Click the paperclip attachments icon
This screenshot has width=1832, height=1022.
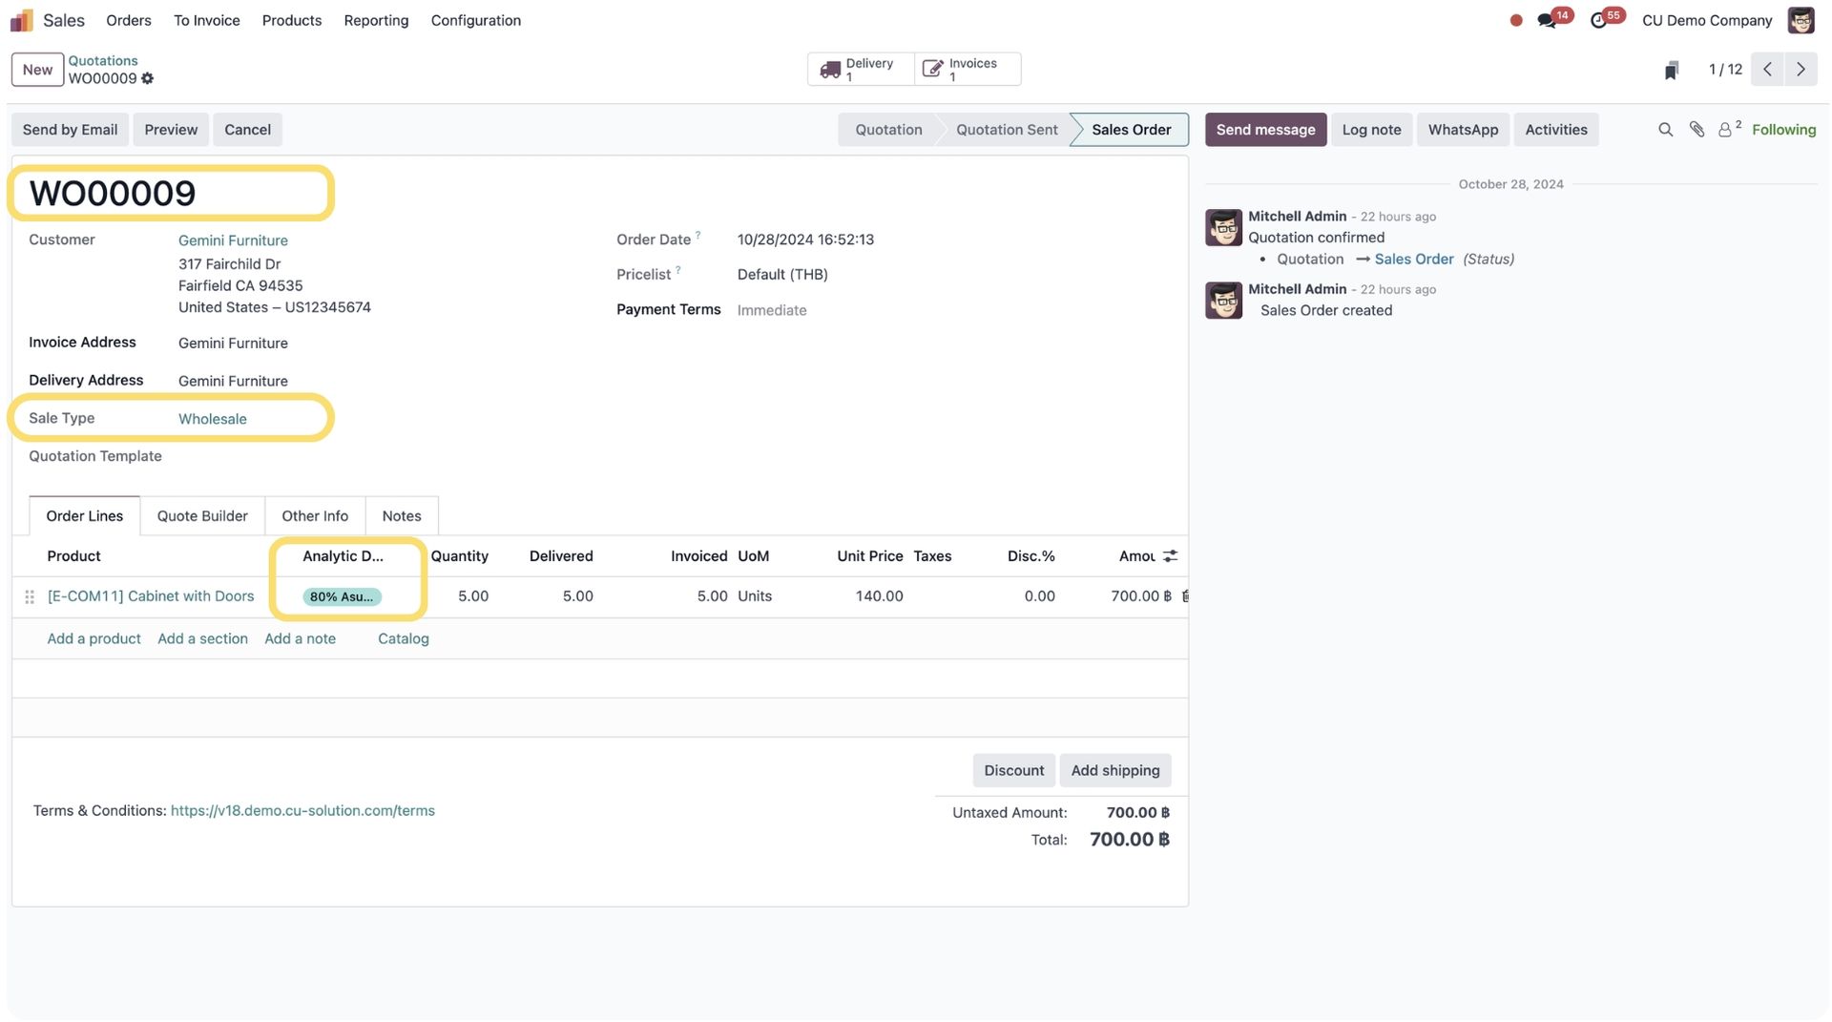point(1697,130)
